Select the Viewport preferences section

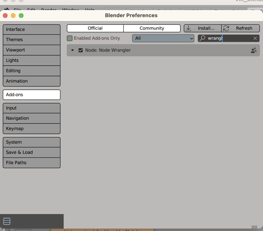click(32, 50)
